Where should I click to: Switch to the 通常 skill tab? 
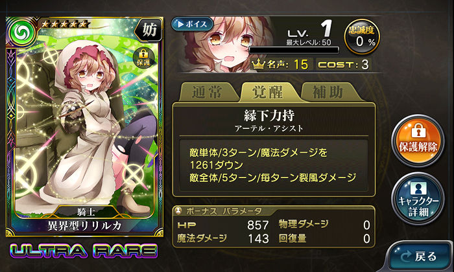208,92
